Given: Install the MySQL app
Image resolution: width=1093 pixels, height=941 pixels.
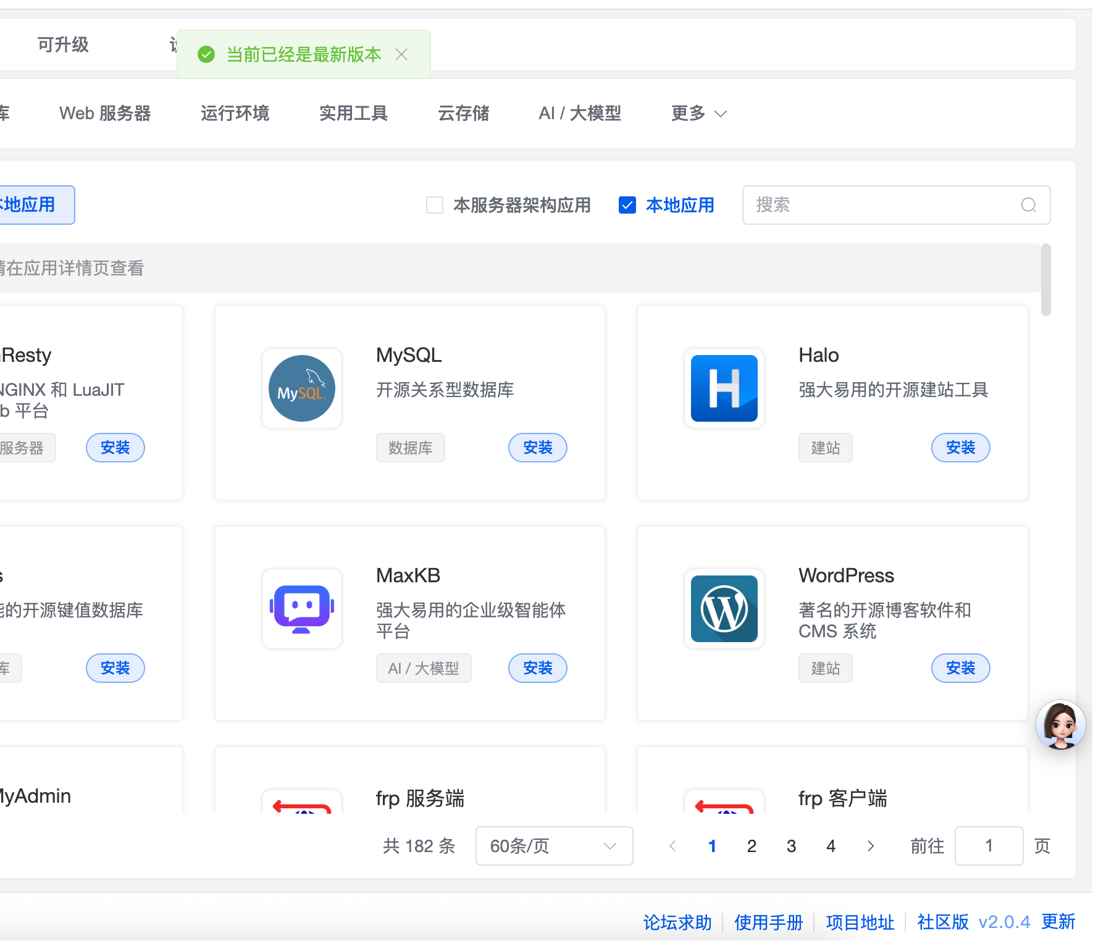Looking at the screenshot, I should point(538,448).
